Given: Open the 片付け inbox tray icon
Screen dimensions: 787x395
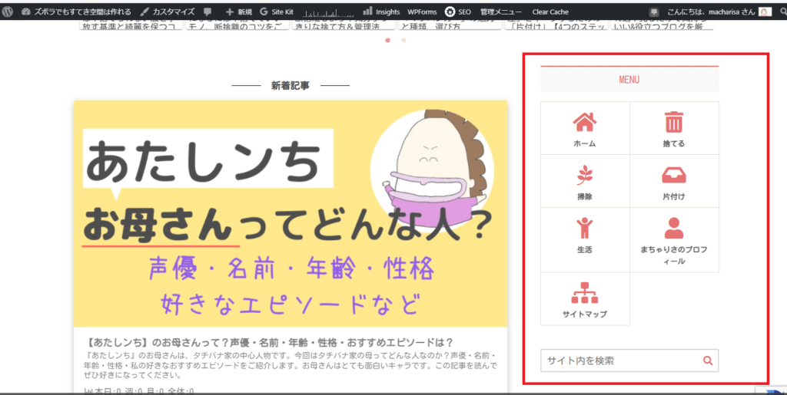Looking at the screenshot, I should click(x=674, y=176).
